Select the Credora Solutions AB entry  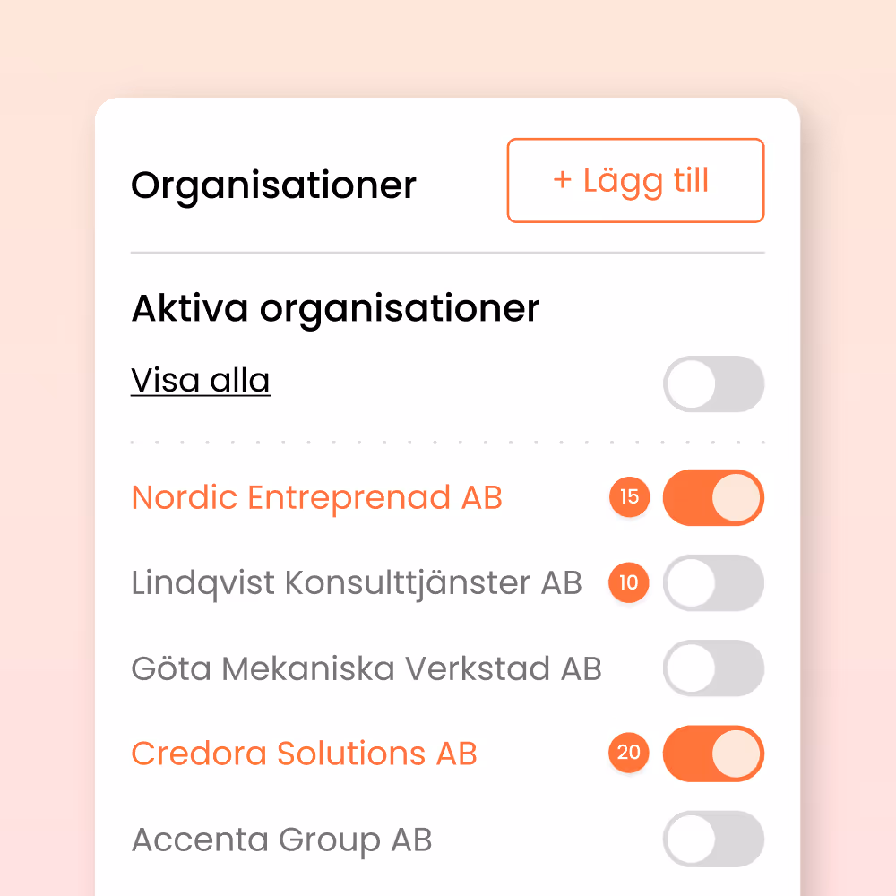[304, 753]
